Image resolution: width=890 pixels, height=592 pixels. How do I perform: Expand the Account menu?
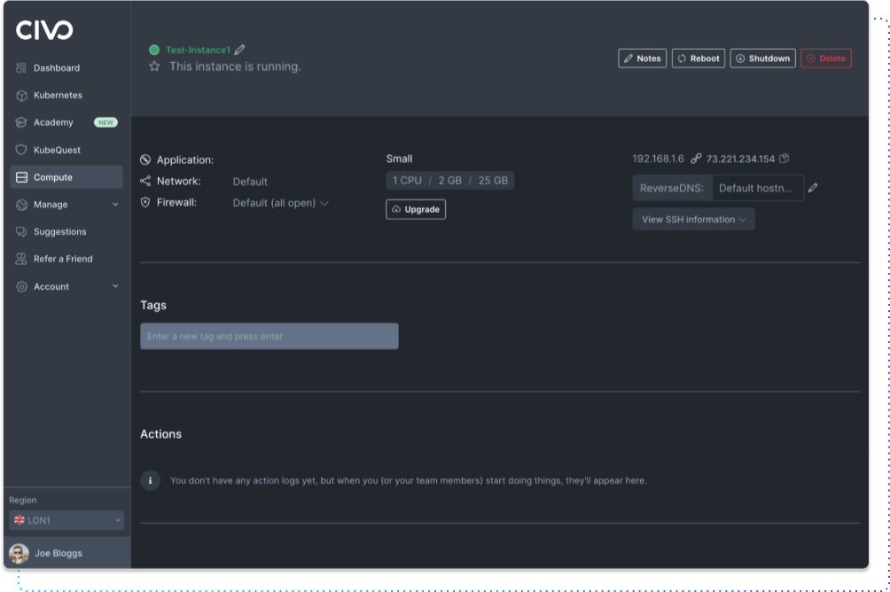coord(66,286)
